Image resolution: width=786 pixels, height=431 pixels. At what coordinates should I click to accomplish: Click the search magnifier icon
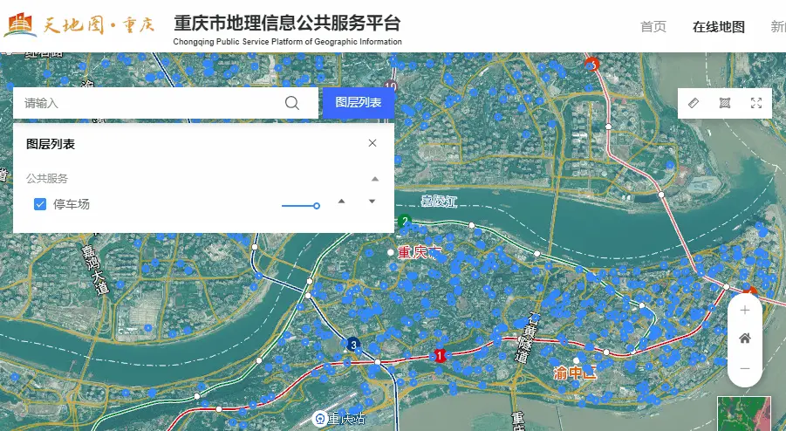291,103
